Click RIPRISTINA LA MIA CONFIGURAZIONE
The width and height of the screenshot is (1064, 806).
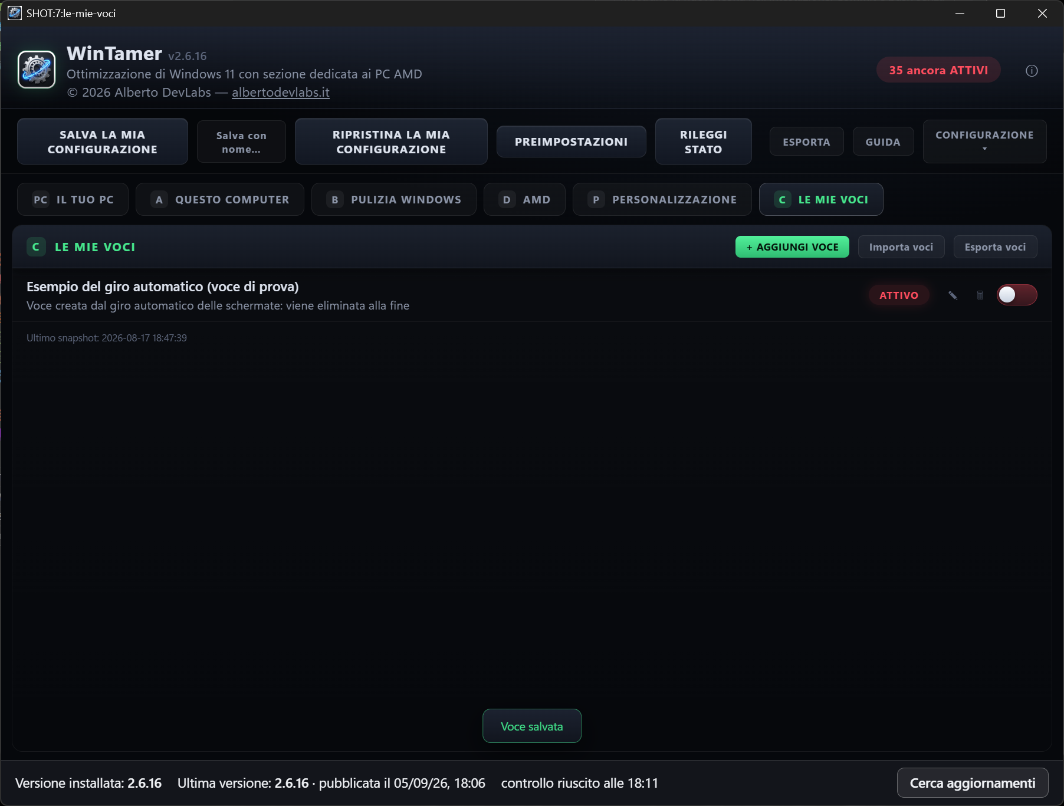391,142
